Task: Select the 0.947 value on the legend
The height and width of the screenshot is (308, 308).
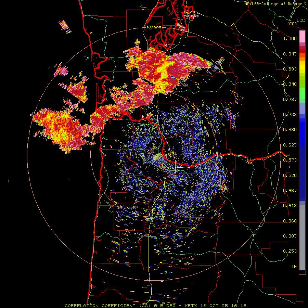Action: (x=290, y=54)
